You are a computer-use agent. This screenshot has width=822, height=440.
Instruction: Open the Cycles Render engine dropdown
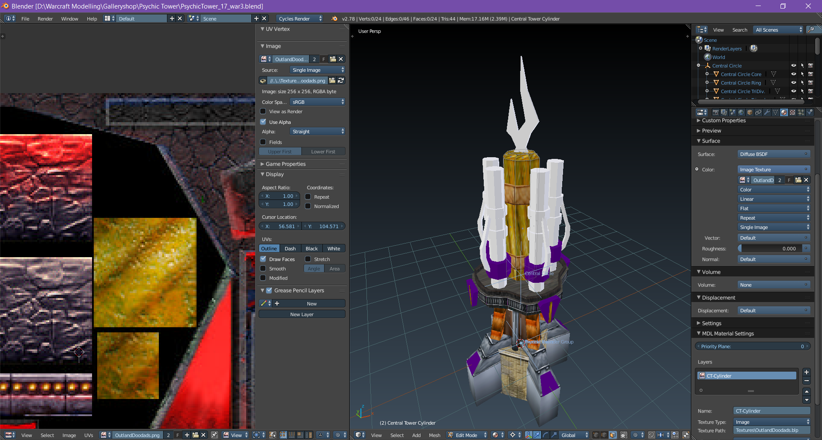pos(300,18)
